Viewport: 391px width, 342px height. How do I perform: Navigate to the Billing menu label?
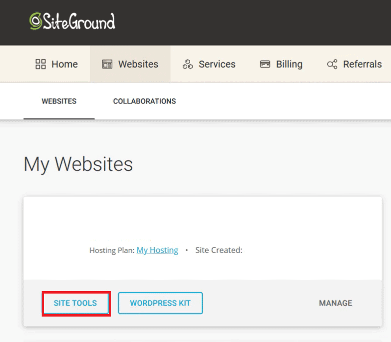coord(289,64)
